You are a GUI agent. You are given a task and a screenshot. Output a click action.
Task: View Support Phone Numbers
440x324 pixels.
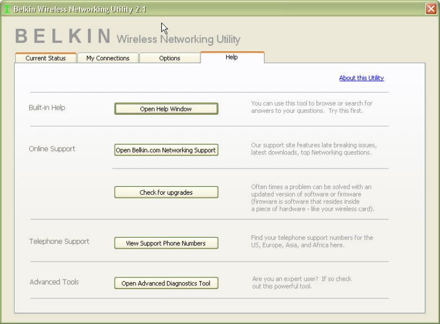pyautogui.click(x=166, y=243)
